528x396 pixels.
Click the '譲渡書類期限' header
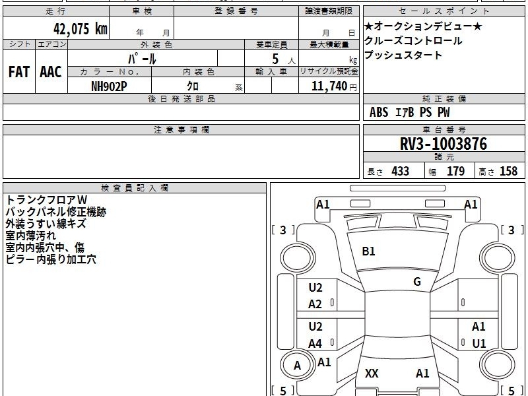click(329, 11)
